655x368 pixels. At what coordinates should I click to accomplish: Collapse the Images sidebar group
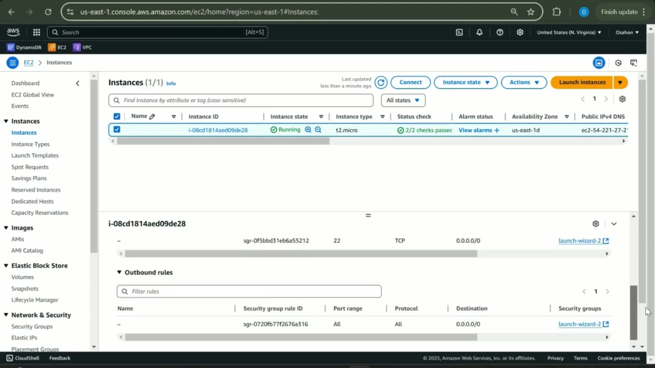(6, 228)
